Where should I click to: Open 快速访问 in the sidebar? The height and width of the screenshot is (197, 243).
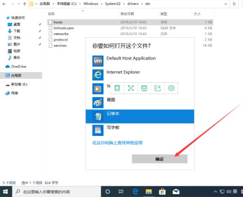pyautogui.click(x=16, y=18)
